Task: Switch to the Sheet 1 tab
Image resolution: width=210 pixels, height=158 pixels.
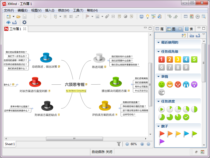Action: point(10,144)
